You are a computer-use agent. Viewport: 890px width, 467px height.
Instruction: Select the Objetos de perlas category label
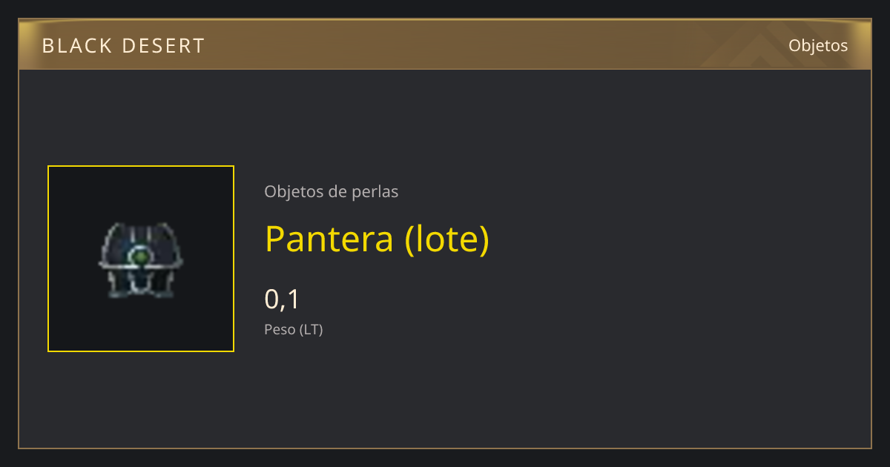tap(332, 191)
